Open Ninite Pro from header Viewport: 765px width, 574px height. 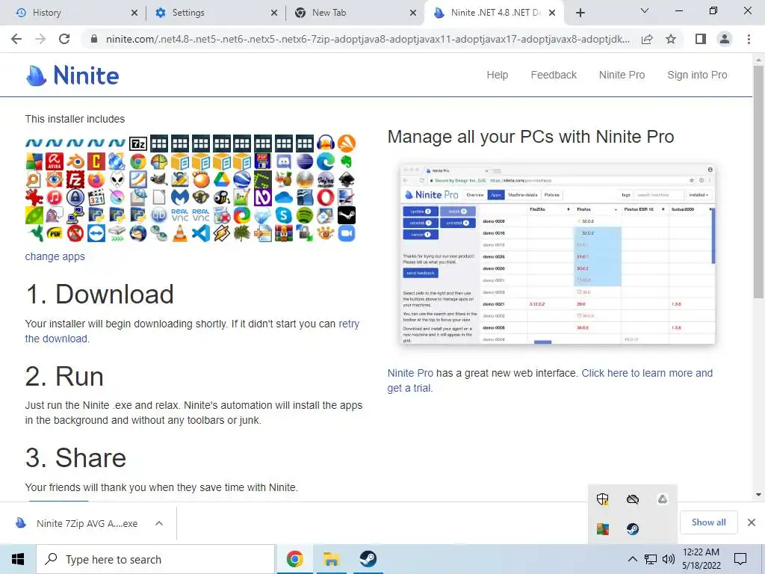coord(622,75)
